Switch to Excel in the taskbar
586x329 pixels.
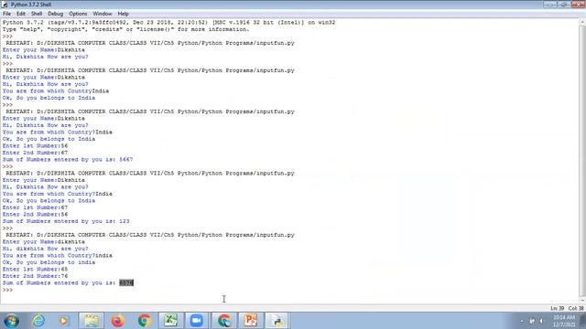[171, 321]
